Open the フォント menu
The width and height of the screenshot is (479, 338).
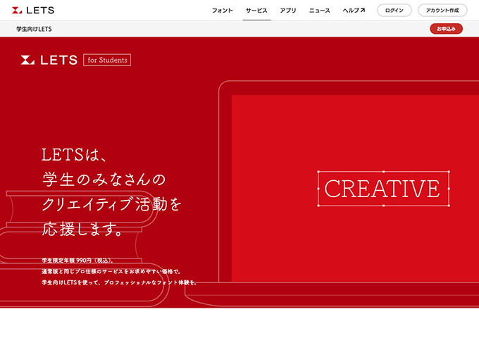(x=223, y=11)
